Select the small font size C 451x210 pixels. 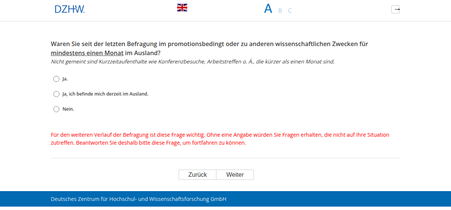click(290, 11)
